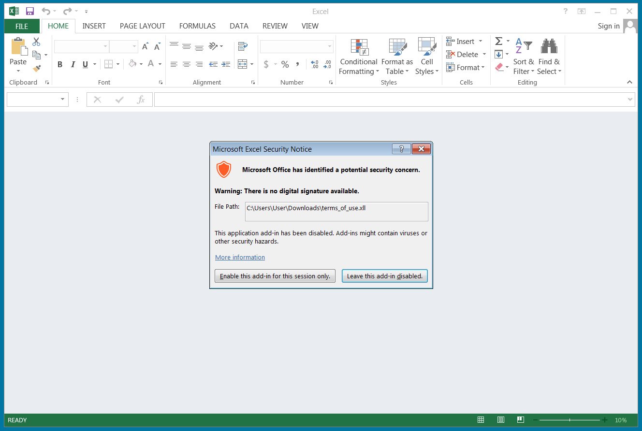The image size is (642, 431).
Task: Click the Decrease Indent icon
Action: tap(213, 64)
